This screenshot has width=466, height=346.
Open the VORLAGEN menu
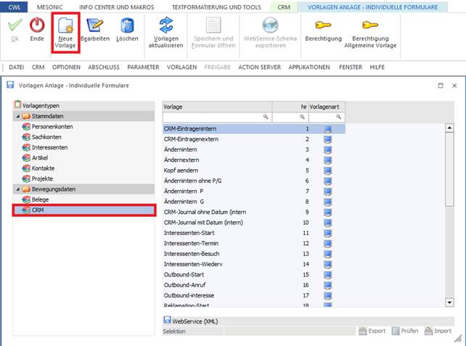(181, 67)
